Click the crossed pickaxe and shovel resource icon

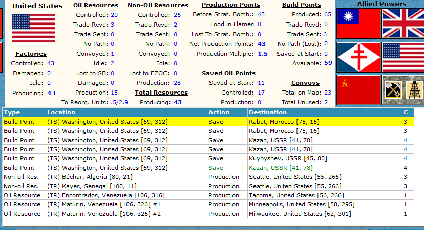point(392,90)
